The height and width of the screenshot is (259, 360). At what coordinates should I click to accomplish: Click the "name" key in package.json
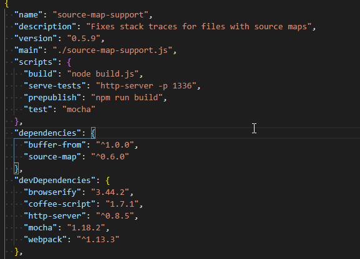click(x=28, y=15)
